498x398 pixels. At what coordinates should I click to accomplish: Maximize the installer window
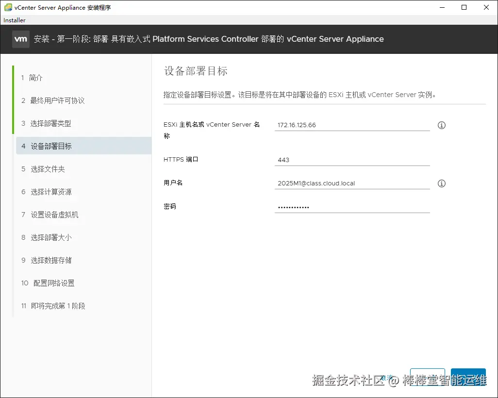464,7
